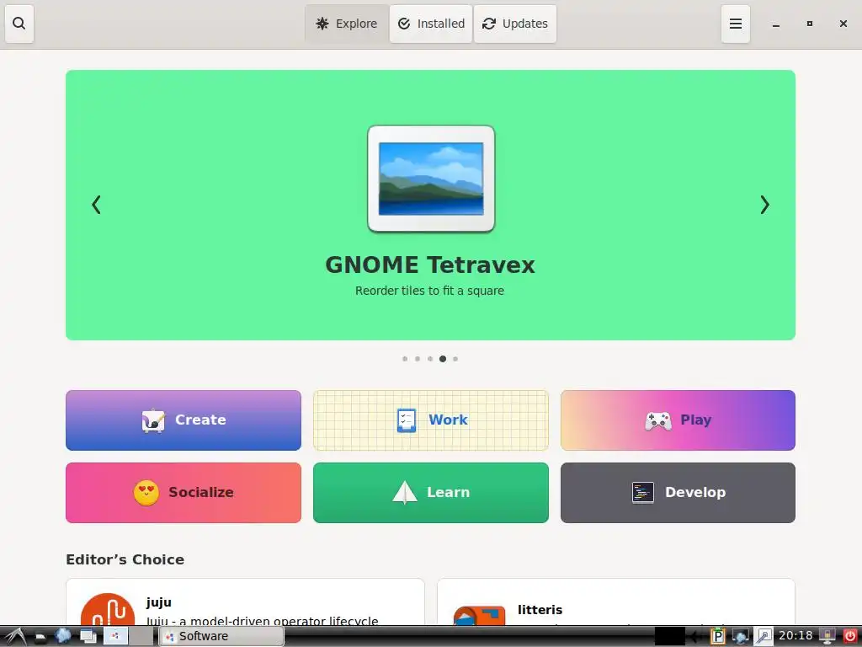Image resolution: width=862 pixels, height=647 pixels.
Task: Click the taskbar clock showing 20:18
Action: [x=795, y=636]
